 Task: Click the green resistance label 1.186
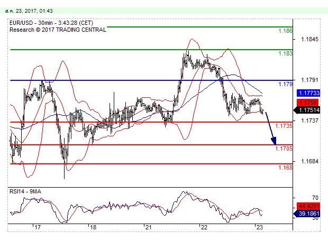(285, 31)
